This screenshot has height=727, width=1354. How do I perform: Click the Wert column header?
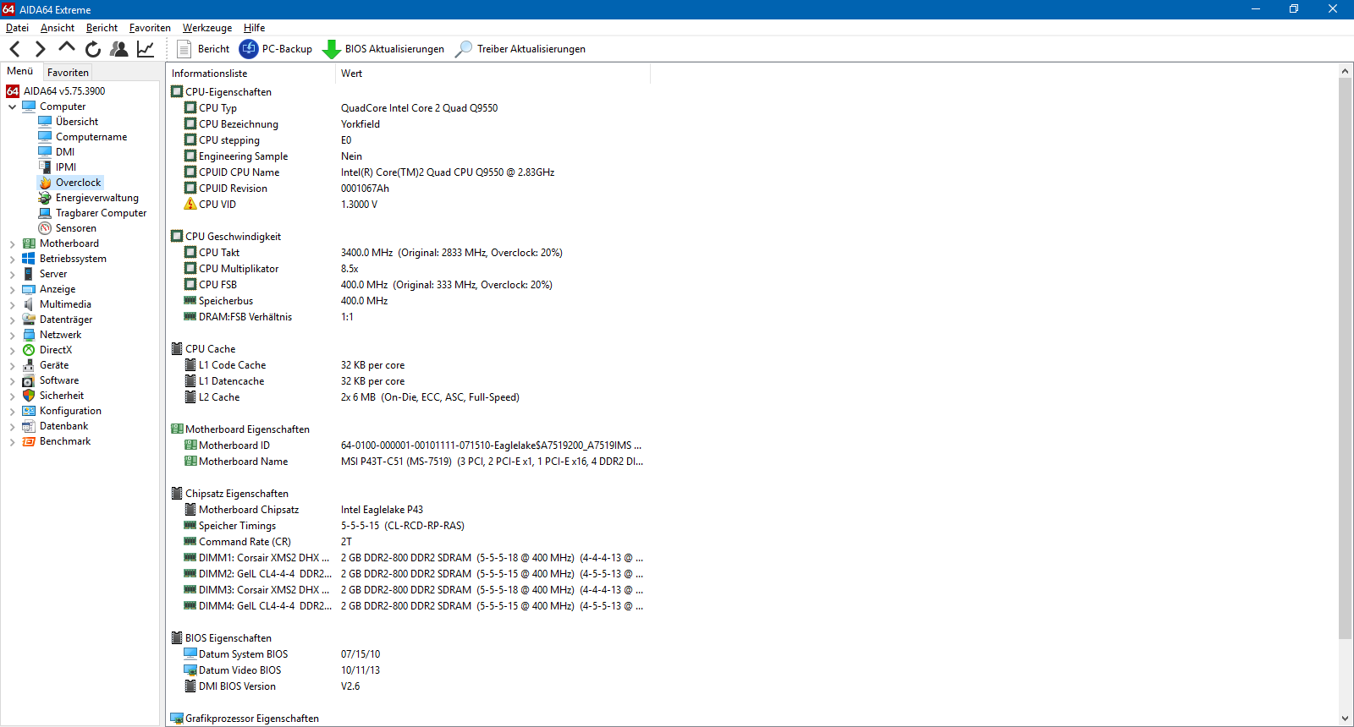[493, 74]
